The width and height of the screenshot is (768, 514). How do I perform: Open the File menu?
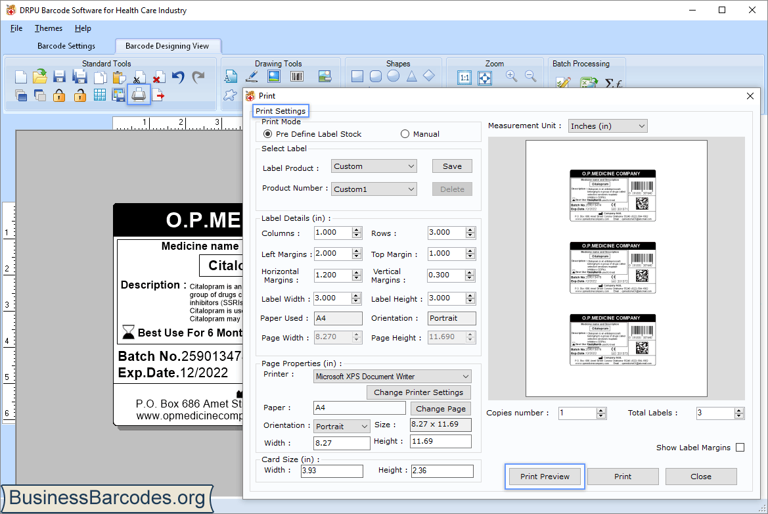pyautogui.click(x=16, y=28)
